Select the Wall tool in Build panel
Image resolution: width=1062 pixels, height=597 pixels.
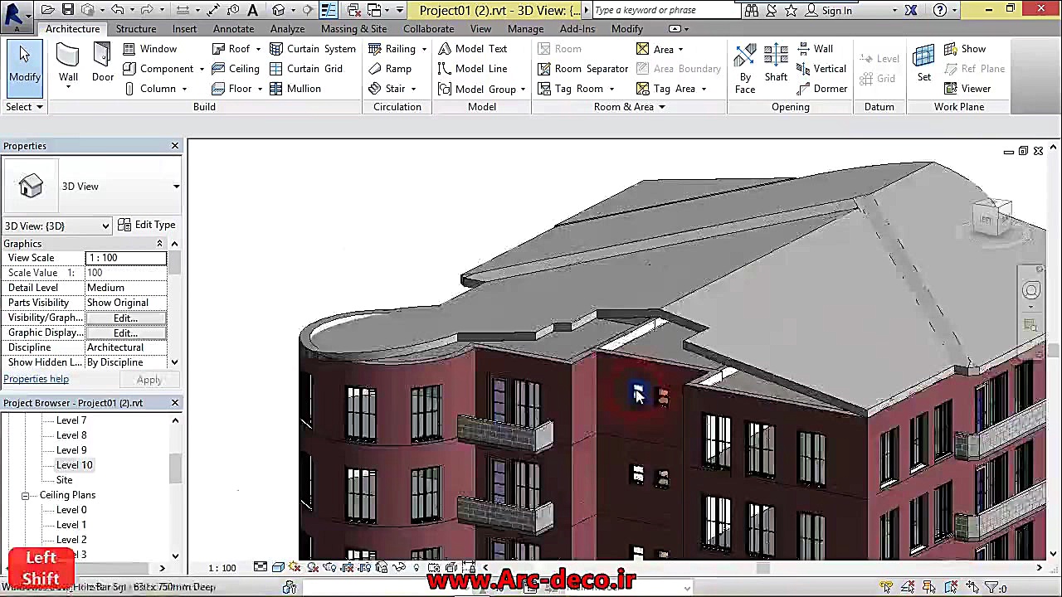coord(68,64)
